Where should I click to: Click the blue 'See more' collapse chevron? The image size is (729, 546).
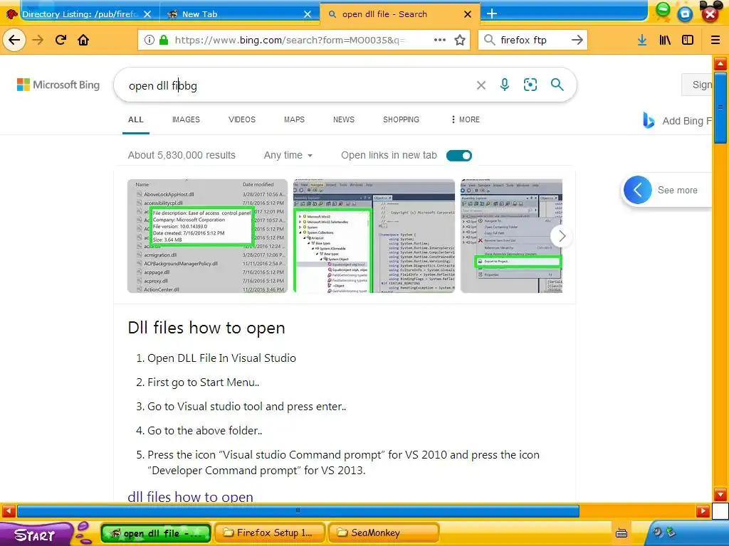pyautogui.click(x=637, y=190)
